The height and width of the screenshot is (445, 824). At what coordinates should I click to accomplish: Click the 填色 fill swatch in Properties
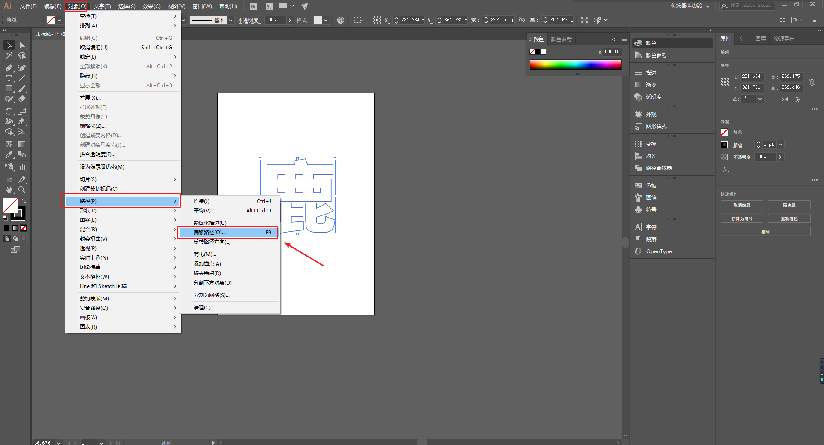(724, 132)
